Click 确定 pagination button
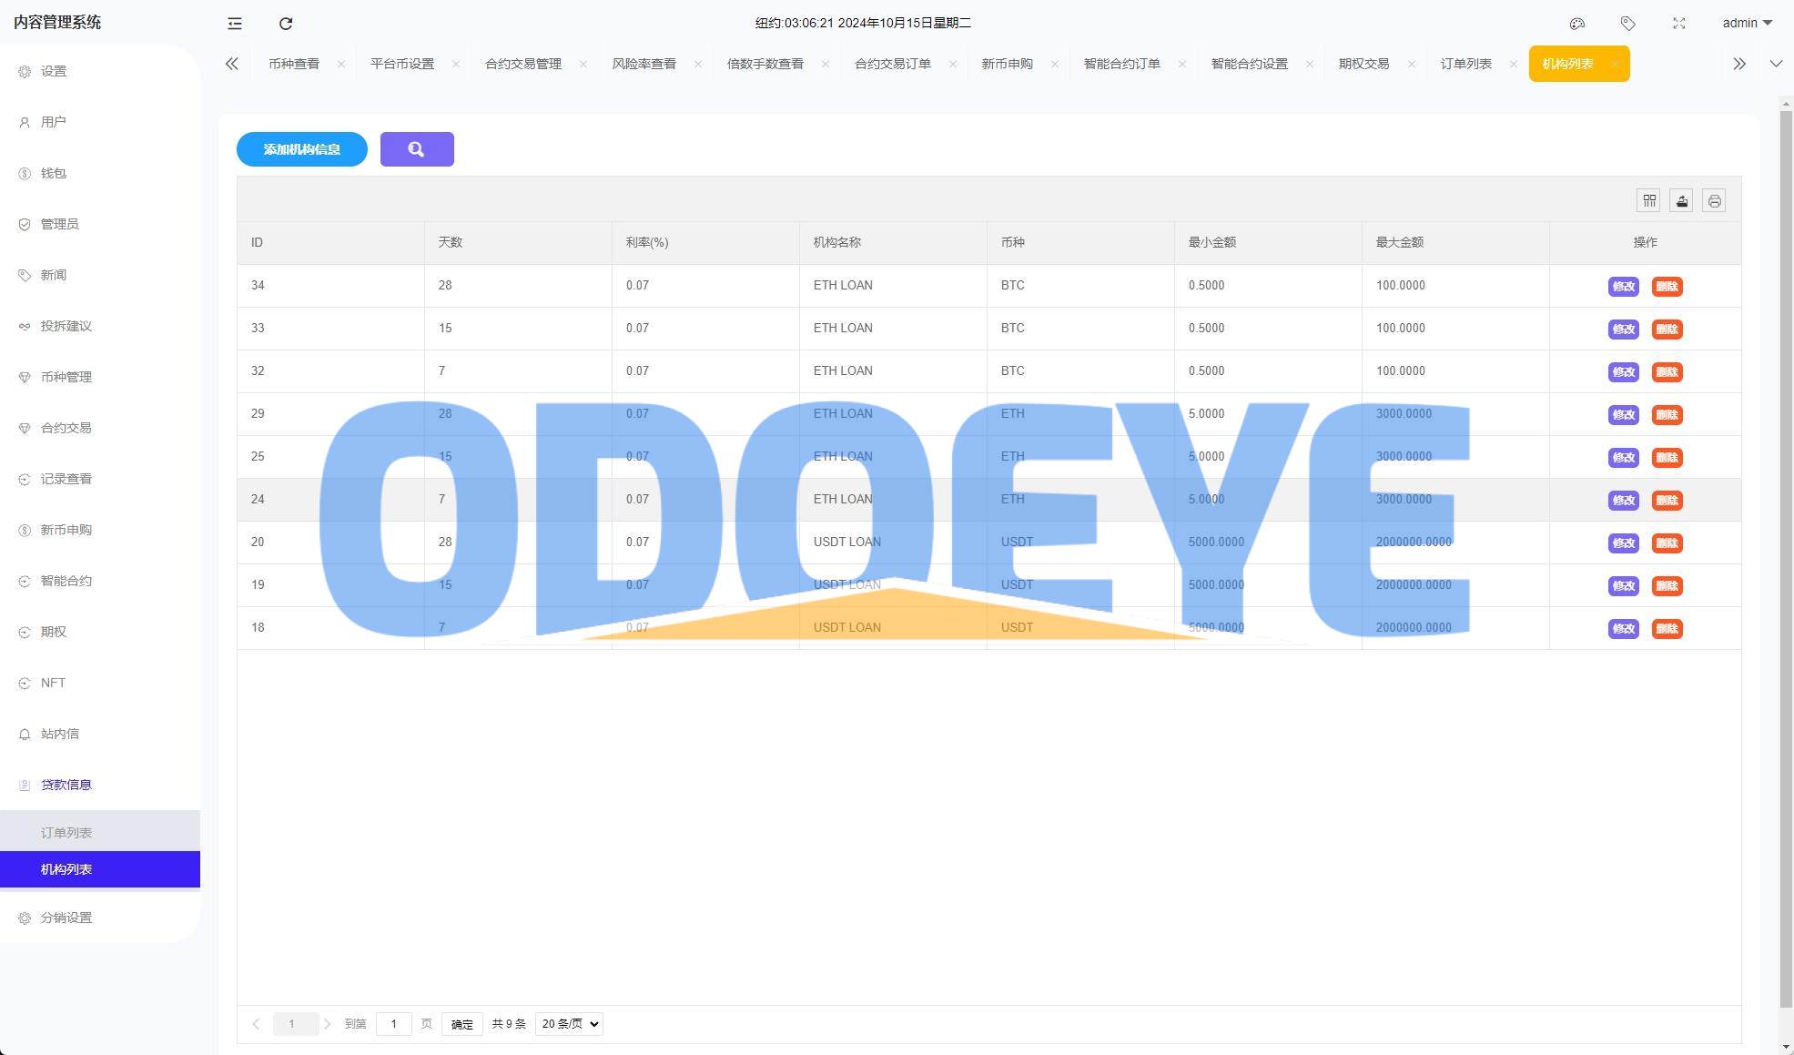Screen dimensions: 1794x1055 point(462,1024)
